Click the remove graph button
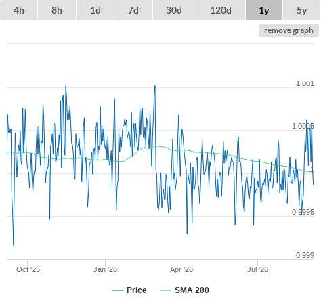This screenshot has height=308, width=321. click(x=288, y=30)
